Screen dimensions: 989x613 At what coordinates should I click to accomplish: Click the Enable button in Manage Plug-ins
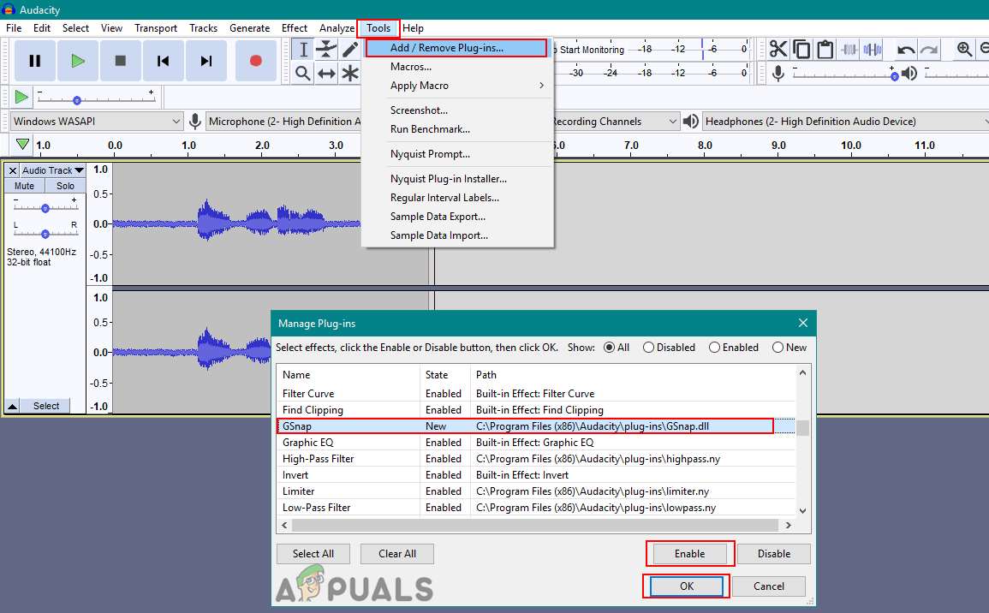click(690, 554)
